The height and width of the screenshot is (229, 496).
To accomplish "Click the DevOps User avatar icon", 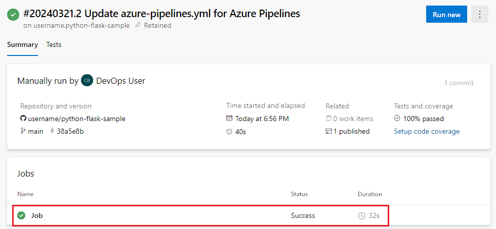I will click(x=87, y=81).
